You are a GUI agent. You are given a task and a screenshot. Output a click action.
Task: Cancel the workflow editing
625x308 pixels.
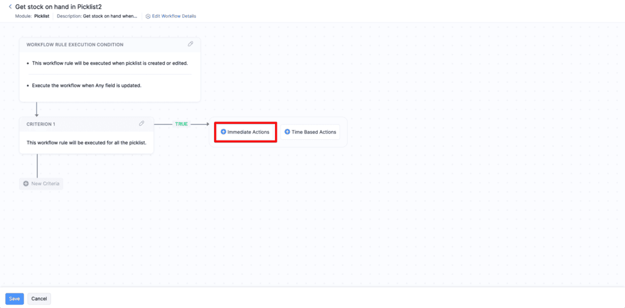[39, 298]
